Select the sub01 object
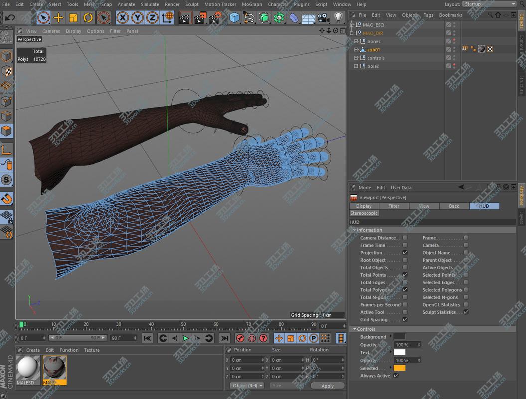Screen dimensions: 526x399 374,50
